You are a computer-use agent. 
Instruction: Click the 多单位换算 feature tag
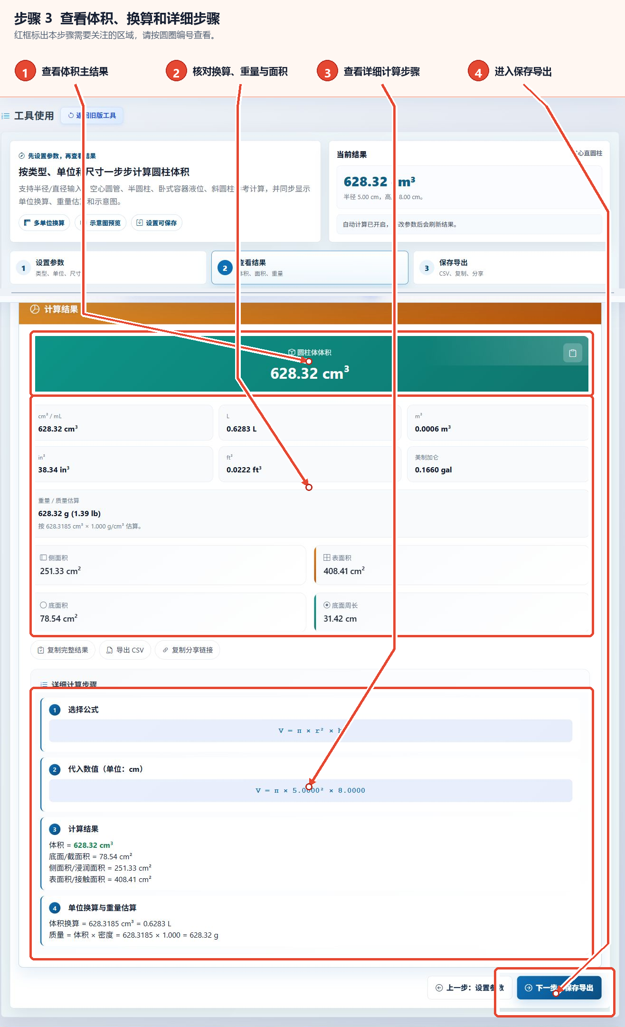click(x=45, y=223)
